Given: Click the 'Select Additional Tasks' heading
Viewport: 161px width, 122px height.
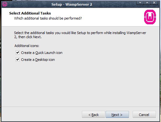Looking at the screenshot, I should click(x=30, y=13).
